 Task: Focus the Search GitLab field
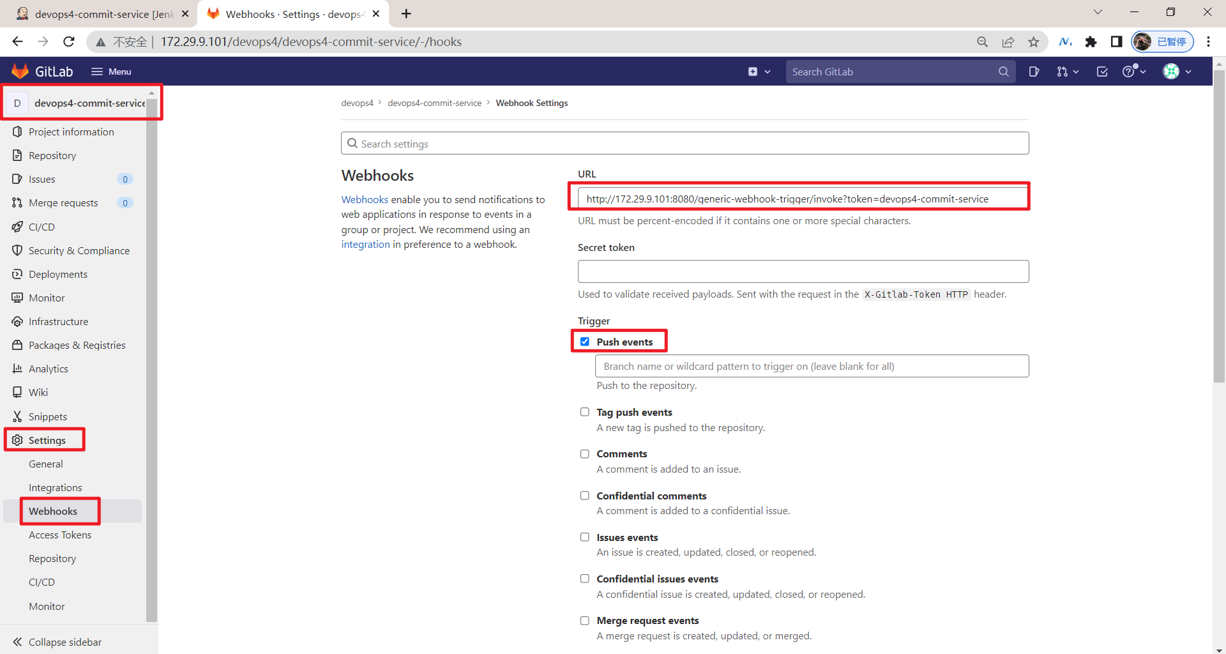900,72
